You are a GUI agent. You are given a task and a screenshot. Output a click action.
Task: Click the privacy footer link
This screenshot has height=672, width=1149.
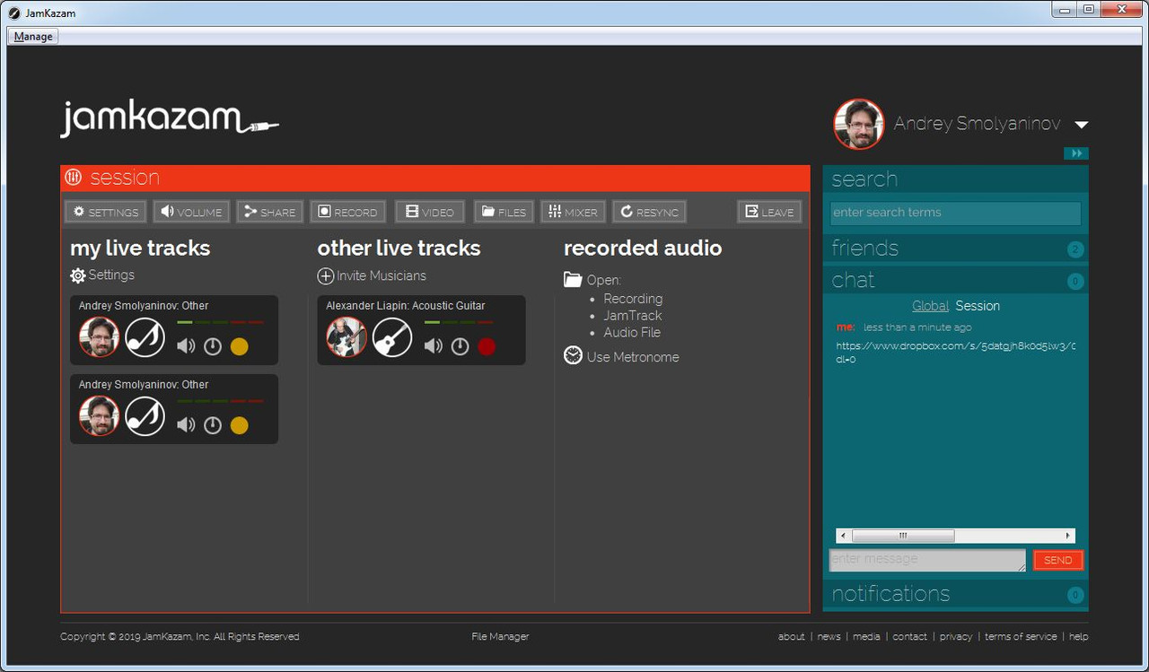[x=956, y=637]
